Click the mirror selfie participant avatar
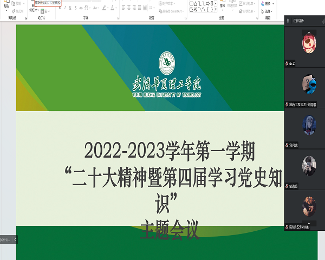This screenshot has height=260, width=325. click(x=309, y=166)
